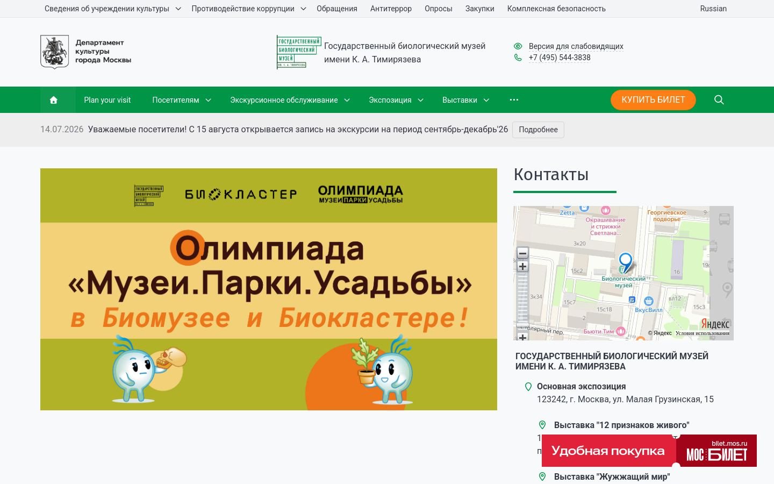Open Комплексная безопасность link
774x484 pixels.
[x=556, y=9]
